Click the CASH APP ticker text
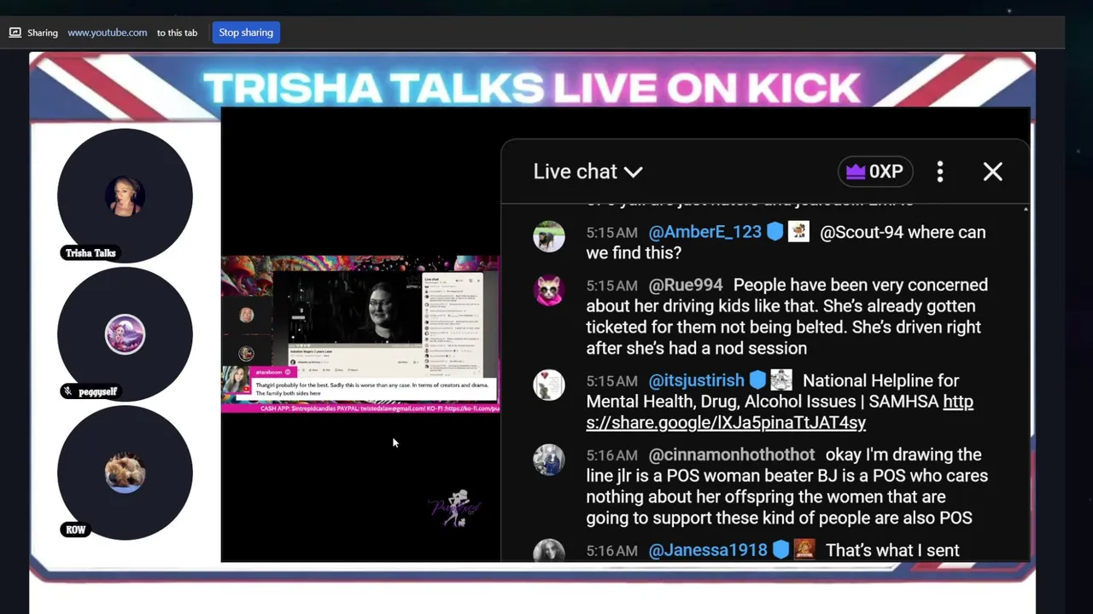This screenshot has height=614, width=1093. 379,408
